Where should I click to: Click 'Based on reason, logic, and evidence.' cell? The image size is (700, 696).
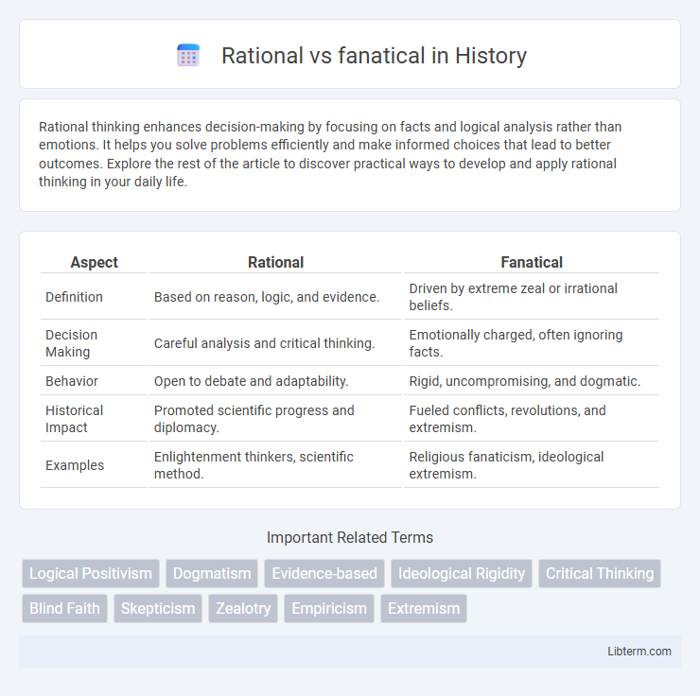pyautogui.click(x=275, y=297)
